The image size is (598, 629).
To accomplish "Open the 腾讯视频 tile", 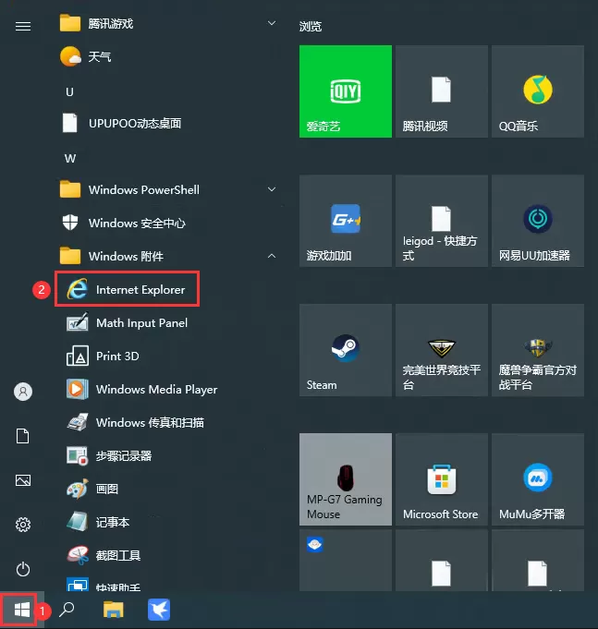I will 442,91.
